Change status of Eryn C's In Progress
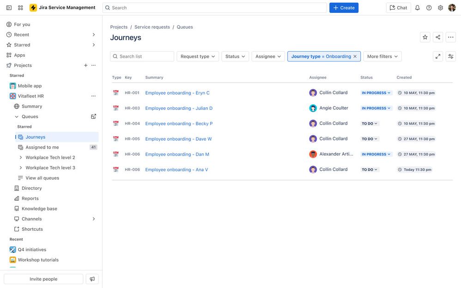Screen dimensions: 461x288 [376, 93]
